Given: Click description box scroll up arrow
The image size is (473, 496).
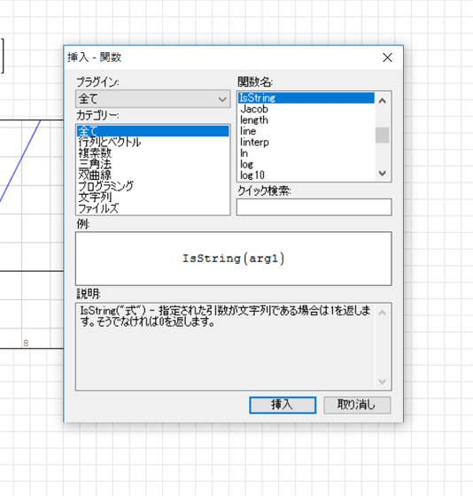Looking at the screenshot, I should pyautogui.click(x=382, y=313).
